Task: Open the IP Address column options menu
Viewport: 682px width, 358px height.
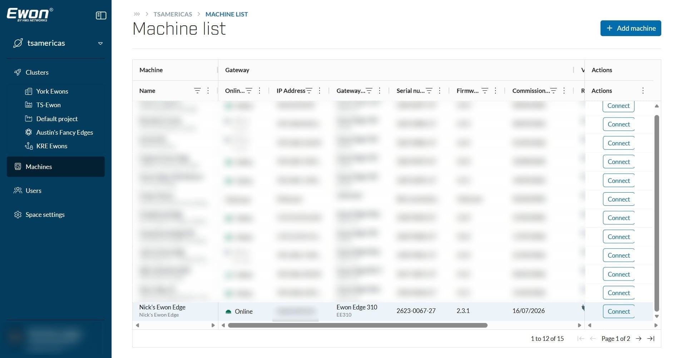Action: tap(320, 91)
